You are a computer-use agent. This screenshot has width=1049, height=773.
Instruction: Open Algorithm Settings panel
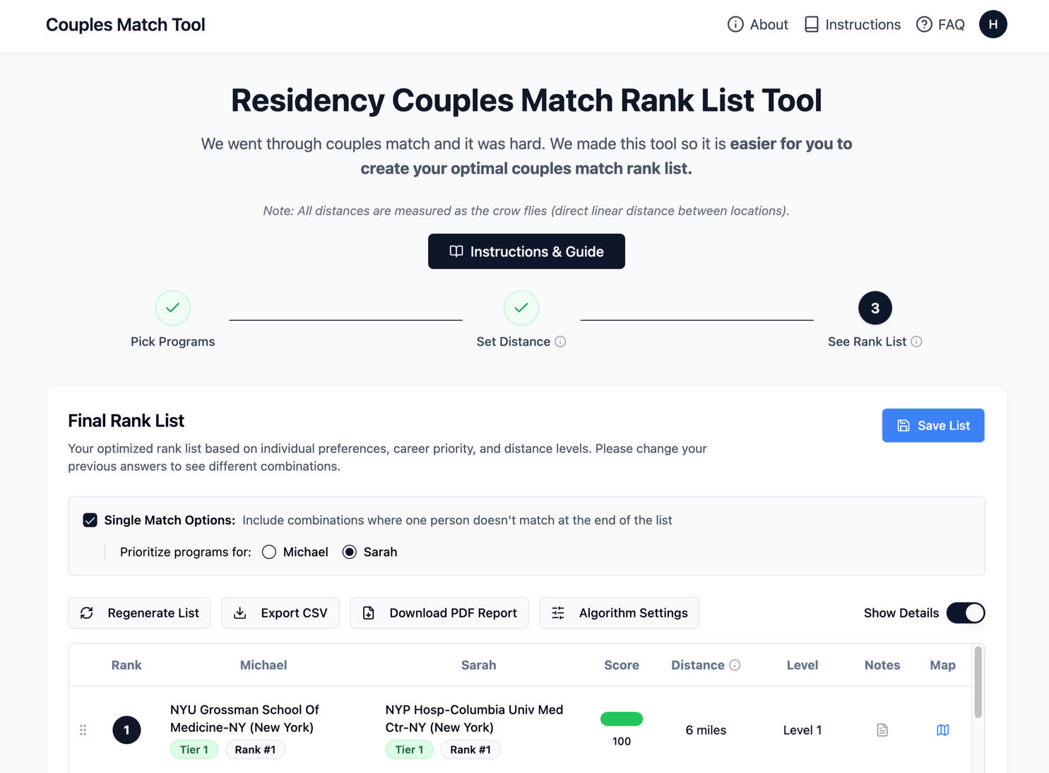(619, 613)
